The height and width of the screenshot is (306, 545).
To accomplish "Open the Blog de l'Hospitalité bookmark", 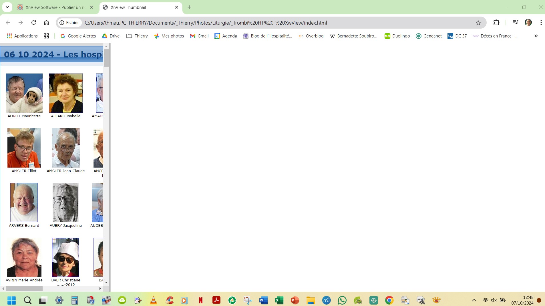I will tap(268, 36).
